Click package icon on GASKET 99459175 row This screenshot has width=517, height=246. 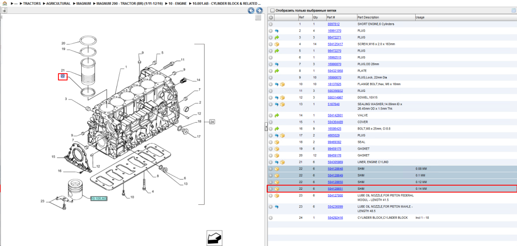pos(277,149)
